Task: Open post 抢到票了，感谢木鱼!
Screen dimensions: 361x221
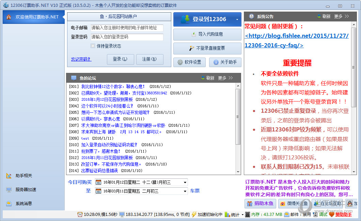Action: click(x=101, y=151)
